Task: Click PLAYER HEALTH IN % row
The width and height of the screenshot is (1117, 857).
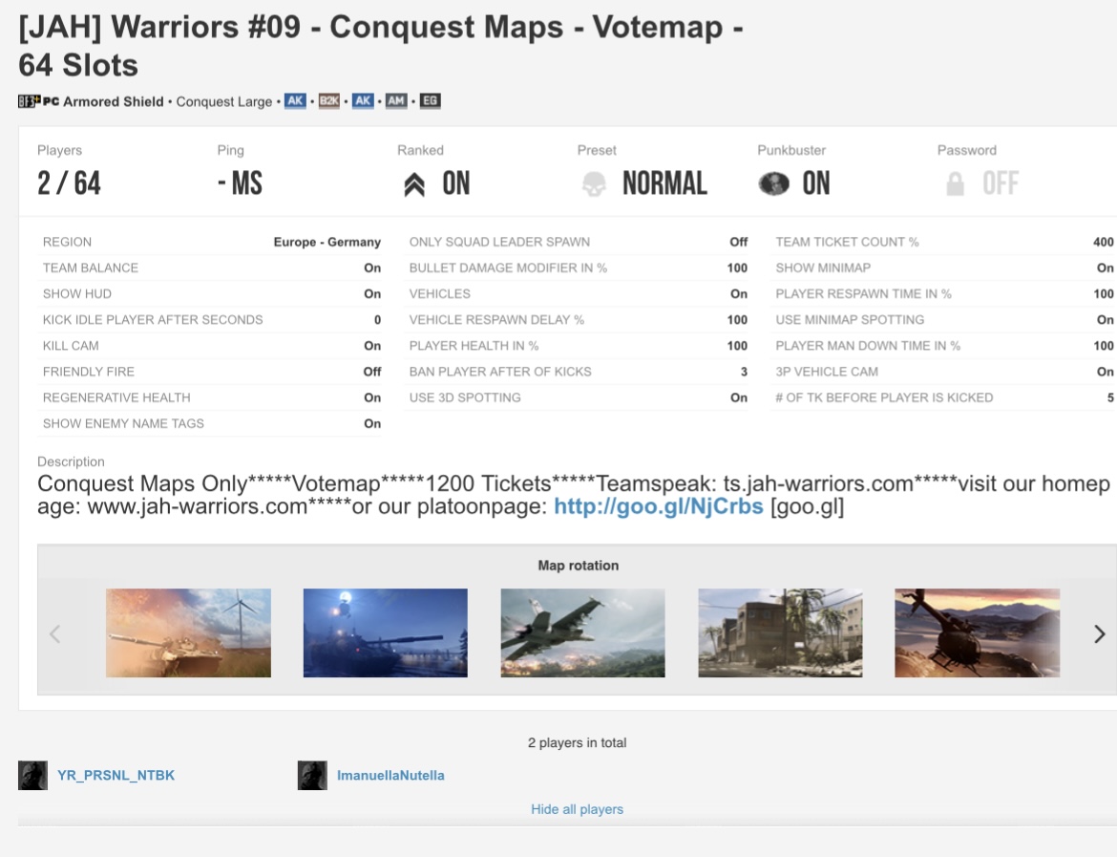Action: [578, 346]
